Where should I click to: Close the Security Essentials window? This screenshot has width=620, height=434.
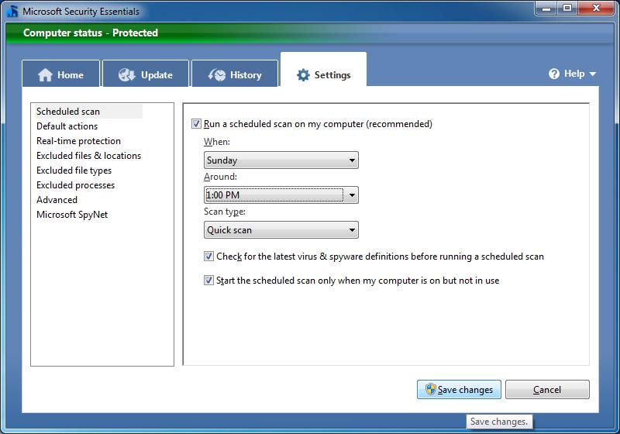(x=596, y=8)
